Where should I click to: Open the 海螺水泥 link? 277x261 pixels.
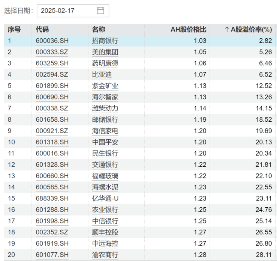pos(105,187)
